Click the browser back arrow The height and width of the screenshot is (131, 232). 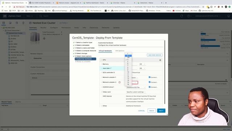coord(3,7)
